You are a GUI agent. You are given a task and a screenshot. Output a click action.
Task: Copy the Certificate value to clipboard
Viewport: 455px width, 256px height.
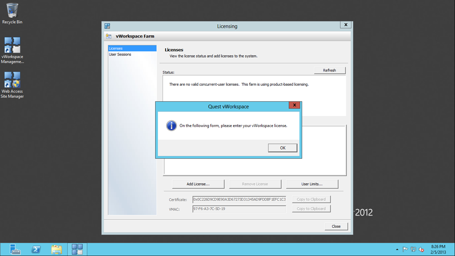coord(311,200)
